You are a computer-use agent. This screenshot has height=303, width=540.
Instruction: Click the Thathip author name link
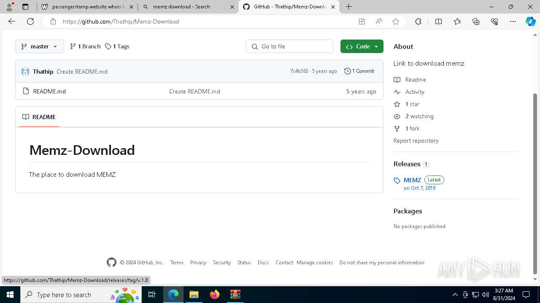click(43, 72)
